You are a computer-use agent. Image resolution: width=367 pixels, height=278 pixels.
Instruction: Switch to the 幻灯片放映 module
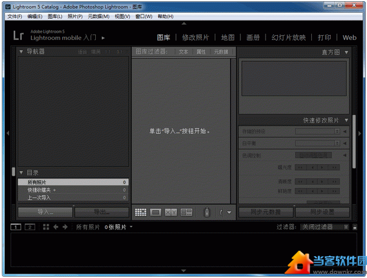click(289, 38)
